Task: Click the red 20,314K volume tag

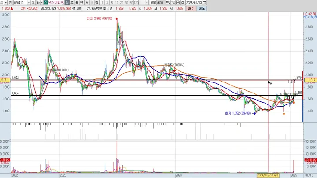Action: [x=310, y=160]
